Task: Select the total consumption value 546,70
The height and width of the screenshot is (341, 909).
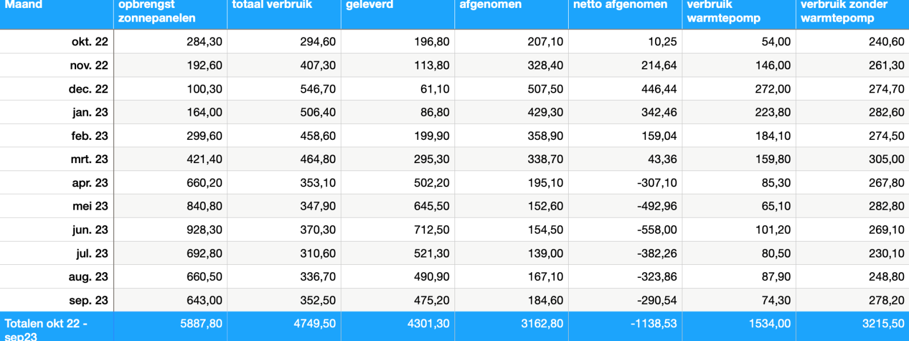Action: tap(318, 89)
